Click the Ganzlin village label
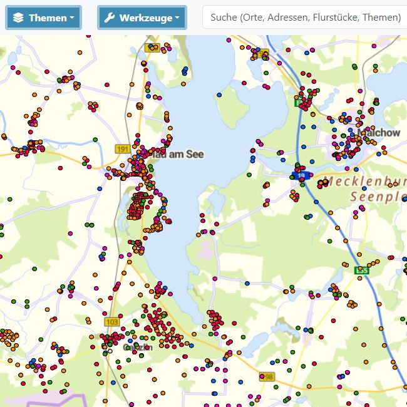The image size is (407, 407). 138,348
